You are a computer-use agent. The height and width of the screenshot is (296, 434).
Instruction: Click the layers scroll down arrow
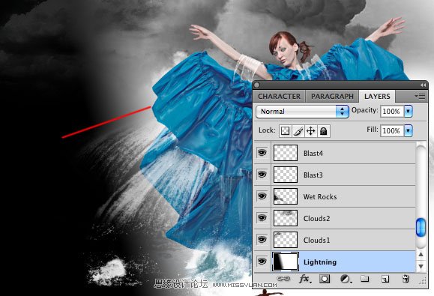click(x=421, y=267)
